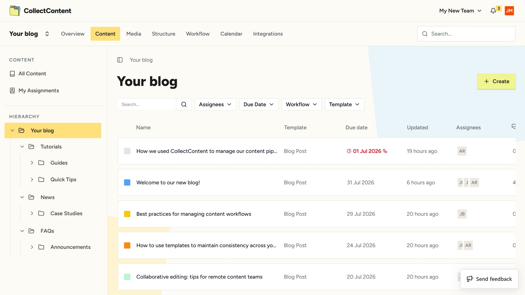Open the Integrations tab

pos(268,34)
